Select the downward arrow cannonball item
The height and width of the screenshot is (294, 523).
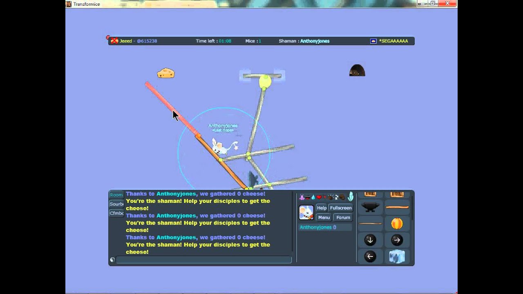[x=370, y=240]
